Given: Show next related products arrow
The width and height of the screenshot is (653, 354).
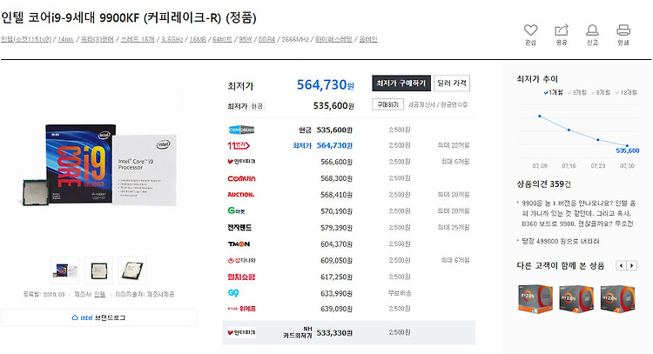Looking at the screenshot, I should (632, 265).
